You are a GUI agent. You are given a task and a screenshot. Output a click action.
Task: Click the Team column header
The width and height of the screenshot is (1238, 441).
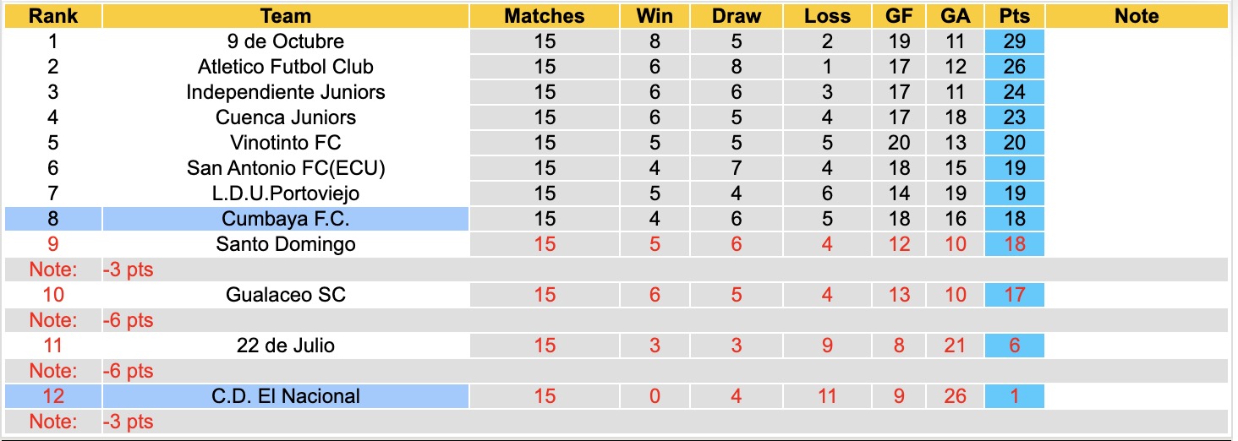[286, 16]
